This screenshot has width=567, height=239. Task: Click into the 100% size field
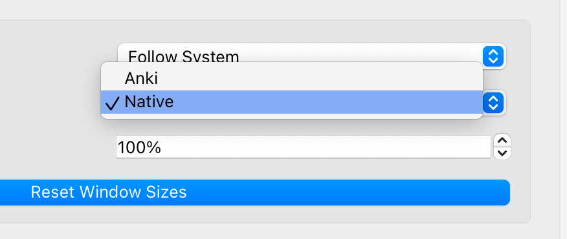point(303,147)
